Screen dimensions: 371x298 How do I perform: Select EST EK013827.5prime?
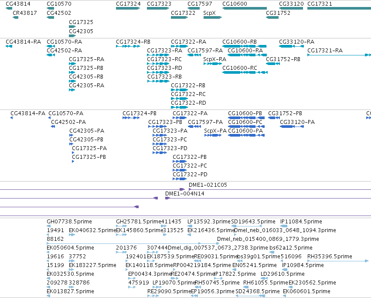(71, 291)
